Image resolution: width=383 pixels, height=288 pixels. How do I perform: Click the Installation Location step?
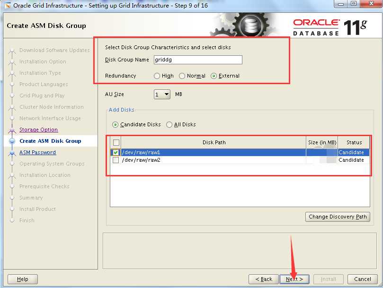(45, 175)
